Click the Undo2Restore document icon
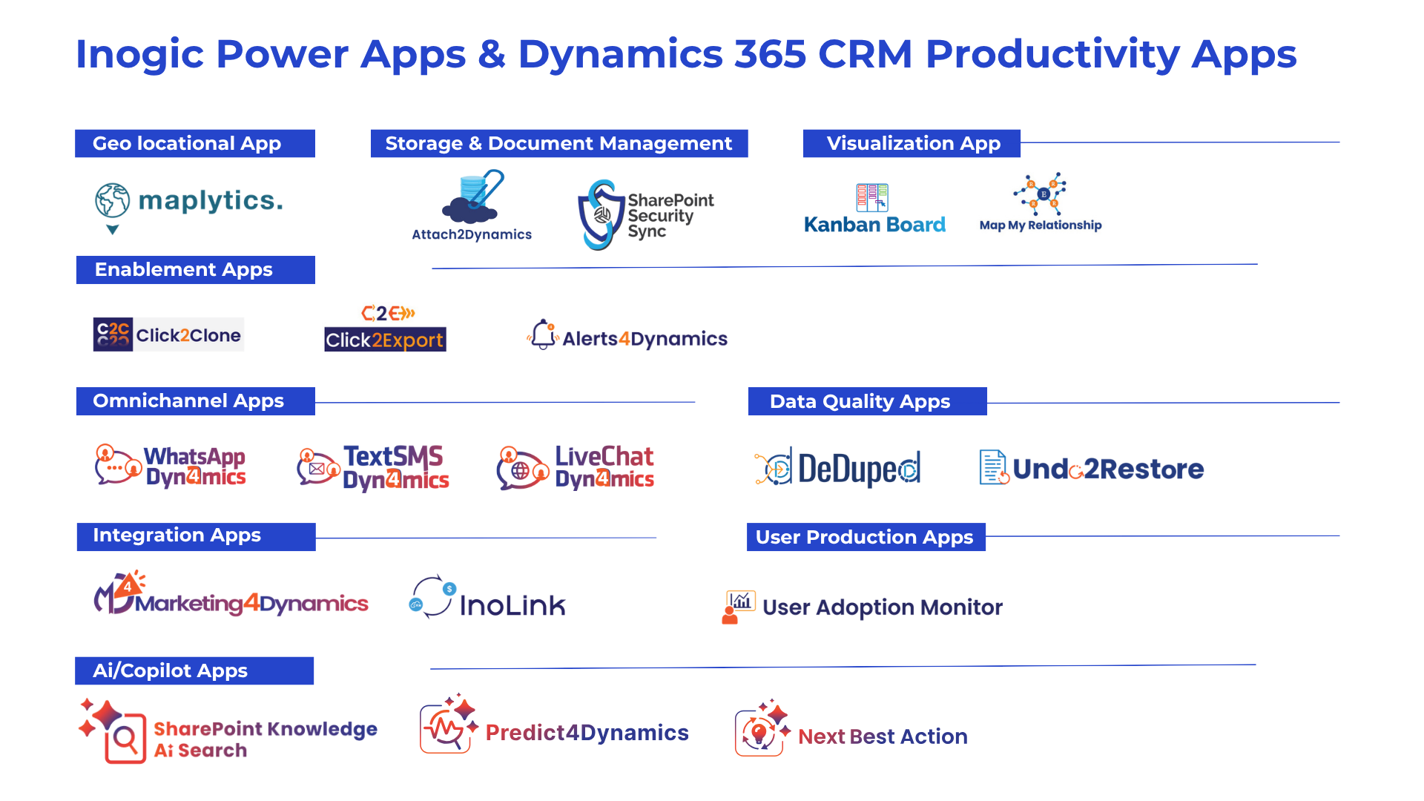Viewport: 1424px width, 801px height. 994,467
